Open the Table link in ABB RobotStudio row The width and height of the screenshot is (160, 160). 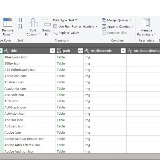[x=61, y=70]
